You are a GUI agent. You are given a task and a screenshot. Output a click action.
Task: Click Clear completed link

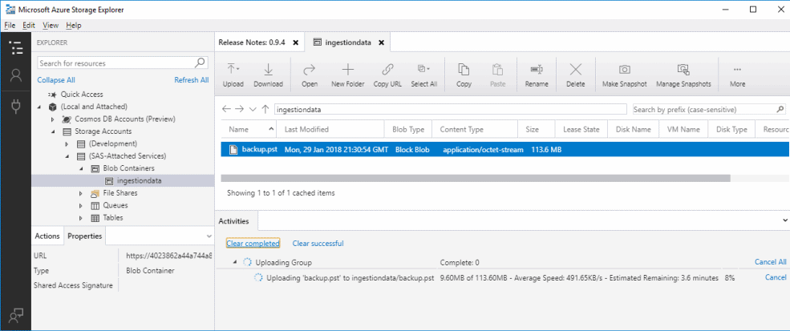pos(253,244)
